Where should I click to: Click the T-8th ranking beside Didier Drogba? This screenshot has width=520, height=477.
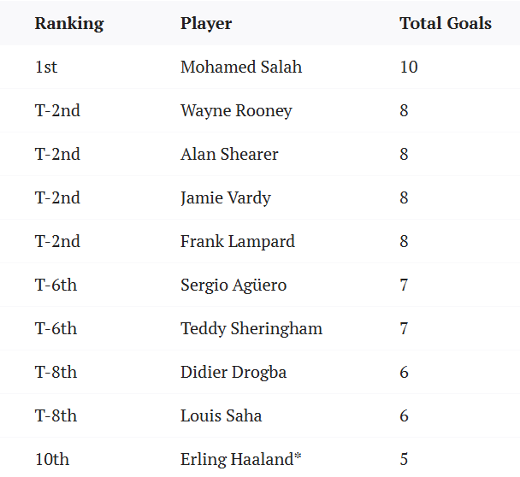click(56, 372)
